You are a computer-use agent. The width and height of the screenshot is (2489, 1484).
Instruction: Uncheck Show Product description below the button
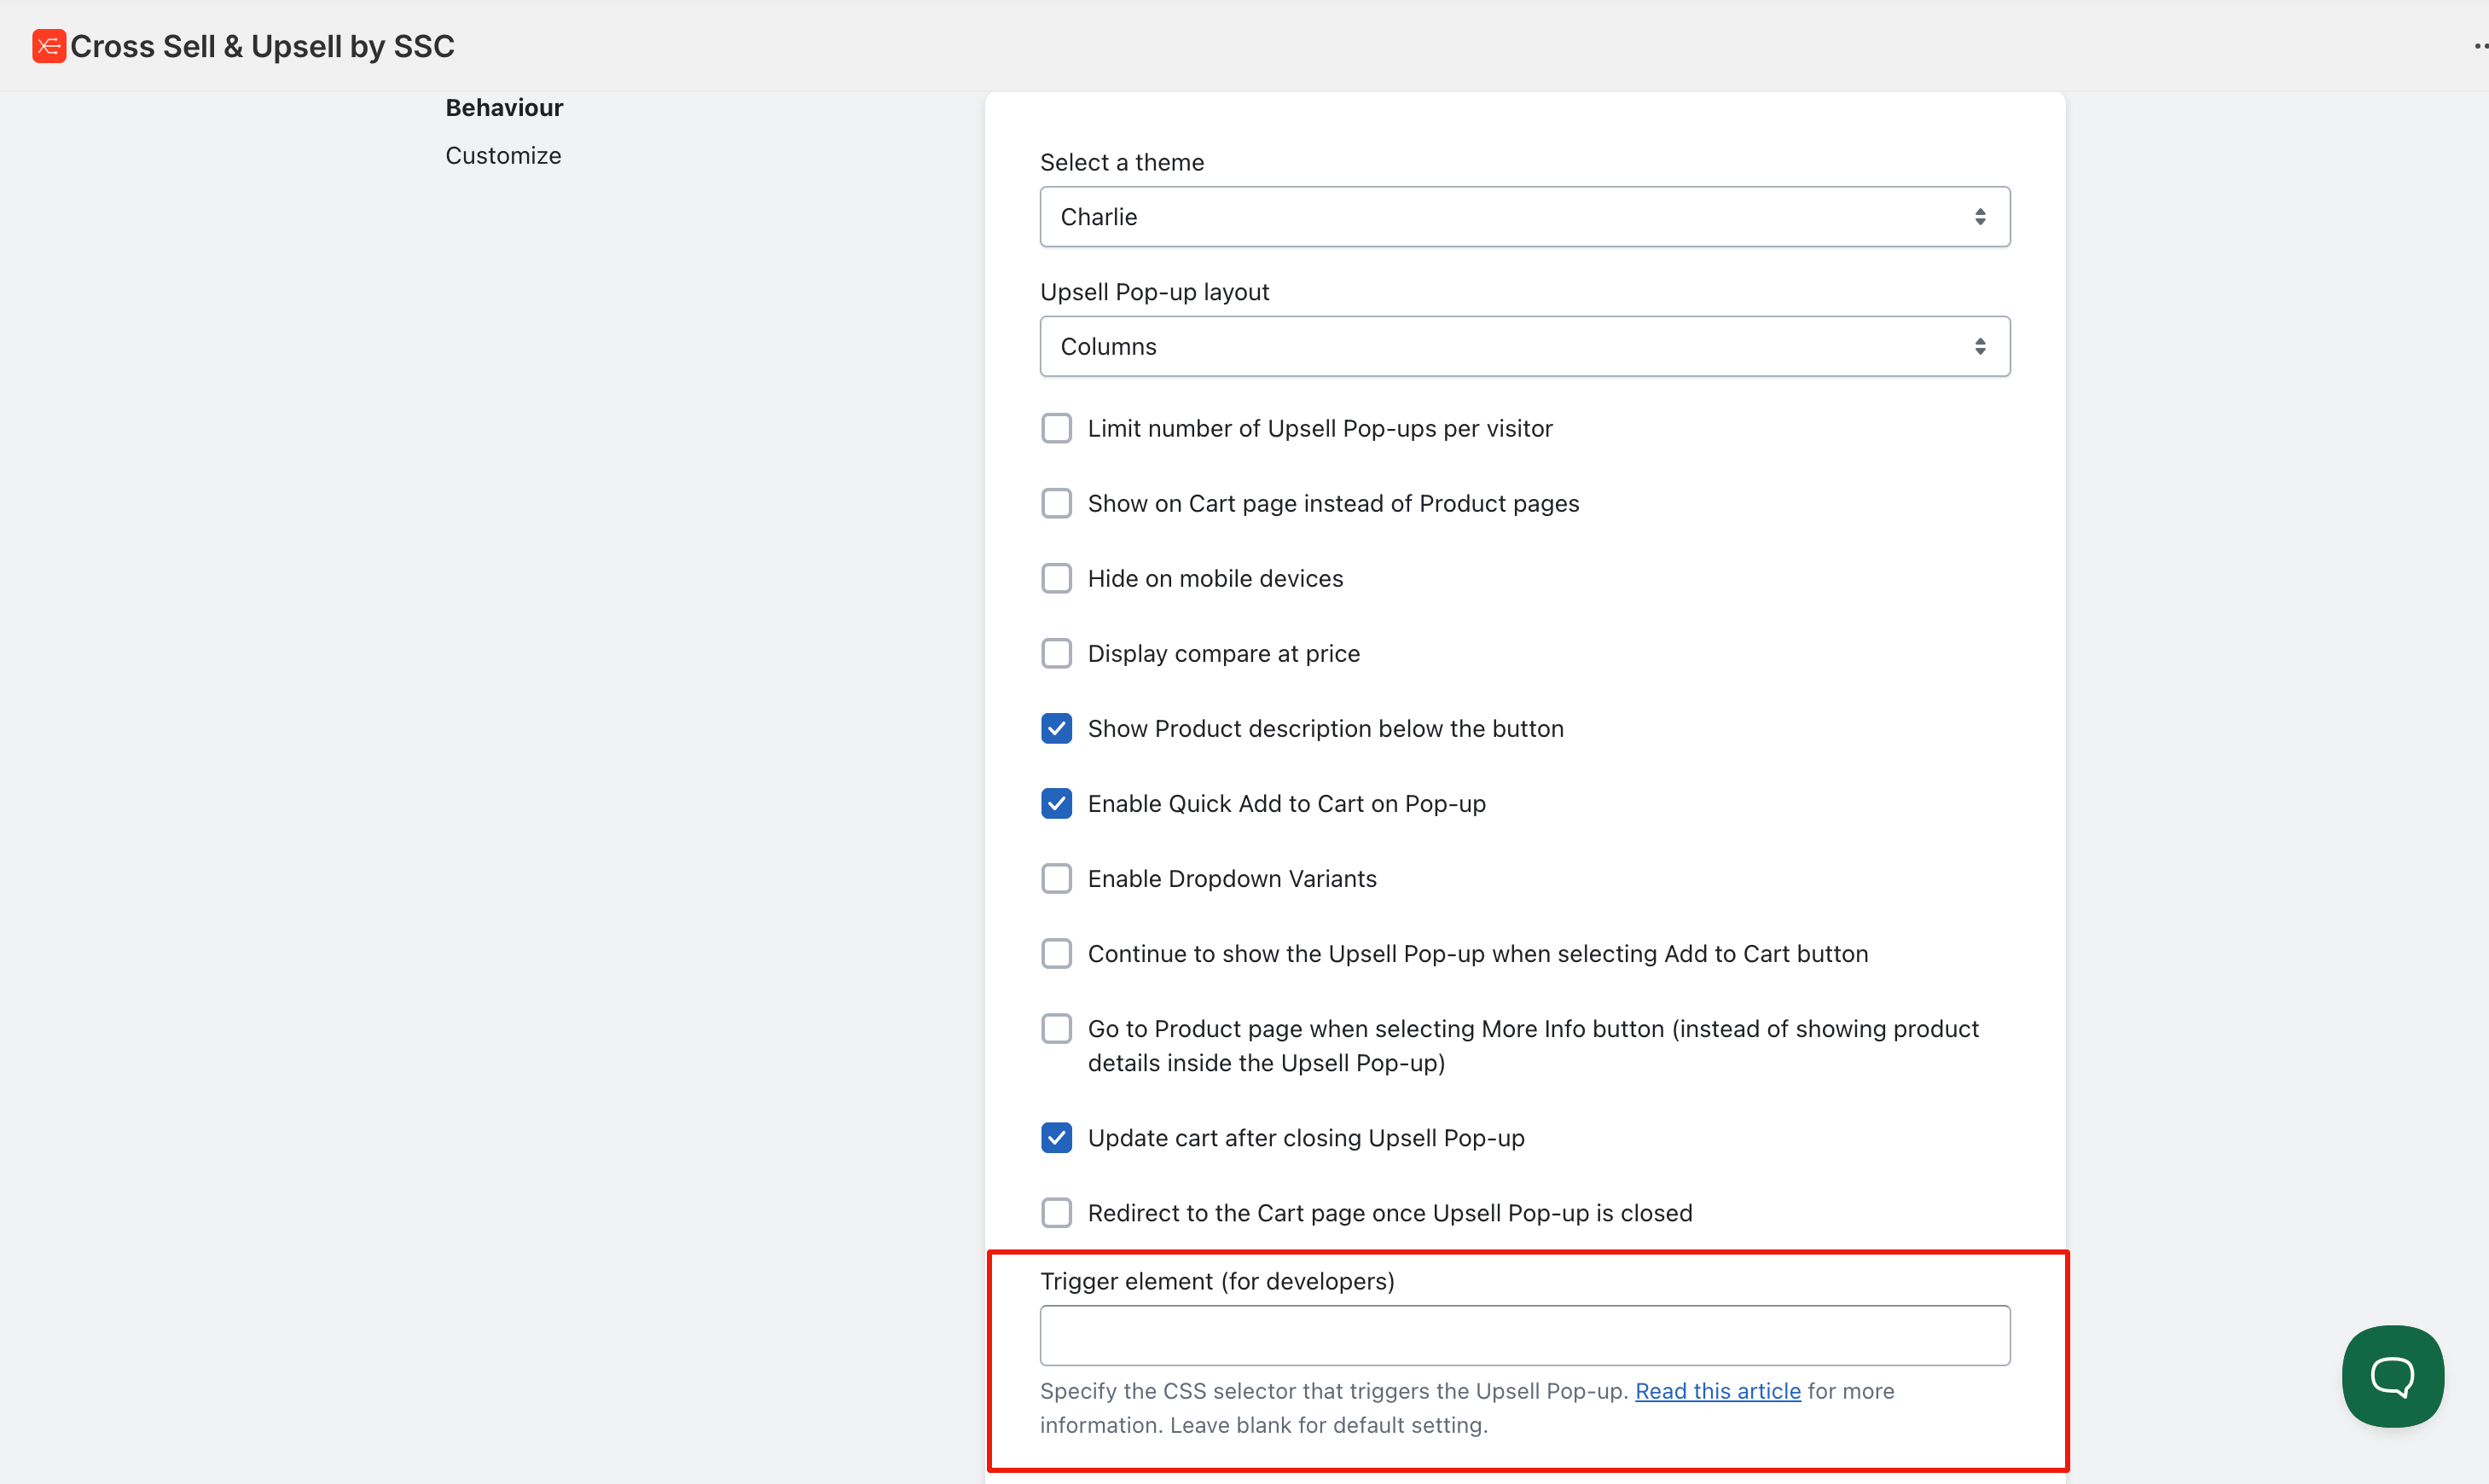[1056, 729]
